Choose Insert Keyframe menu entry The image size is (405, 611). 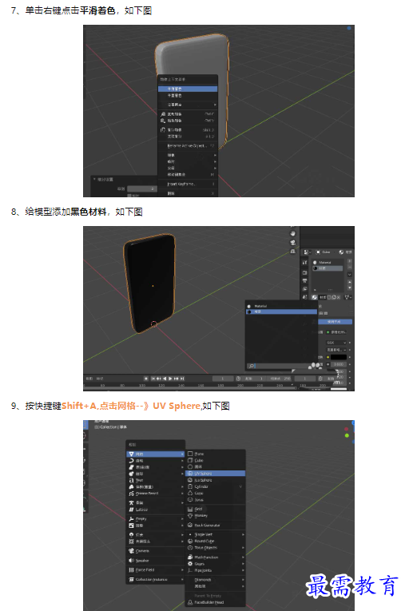188,184
